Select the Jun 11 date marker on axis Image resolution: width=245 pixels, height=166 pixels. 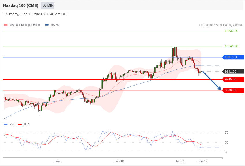click(180, 161)
